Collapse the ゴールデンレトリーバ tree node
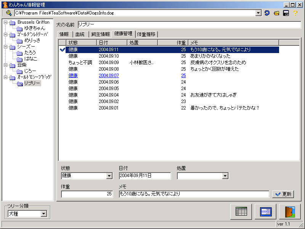305x229 pixels. click(x=6, y=35)
